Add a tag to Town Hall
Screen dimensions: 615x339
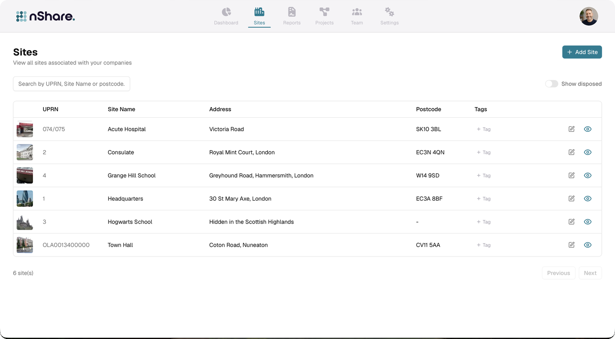[484, 245]
